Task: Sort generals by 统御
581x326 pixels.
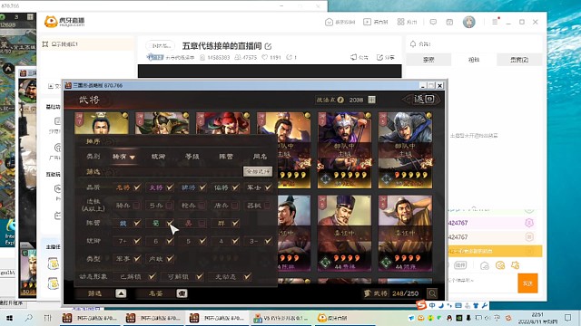Action: click(158, 157)
